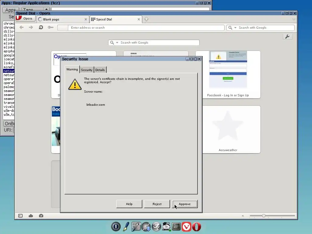Image resolution: width=312 pixels, height=234 pixels.
Task: Open the Run Program icon in dock
Action: tap(156, 227)
